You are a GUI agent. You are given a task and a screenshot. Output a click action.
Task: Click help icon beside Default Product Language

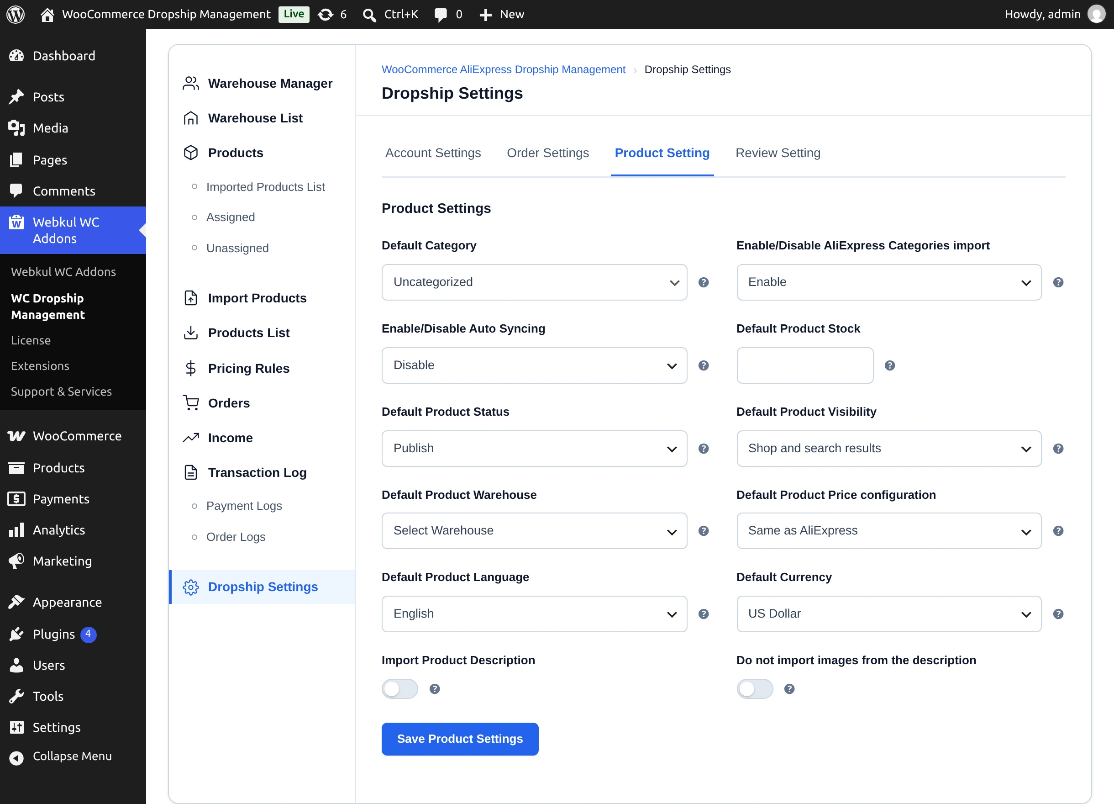coord(704,614)
